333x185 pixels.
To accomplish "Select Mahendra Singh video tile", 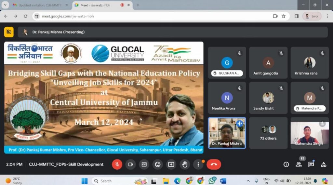I will [310, 133].
